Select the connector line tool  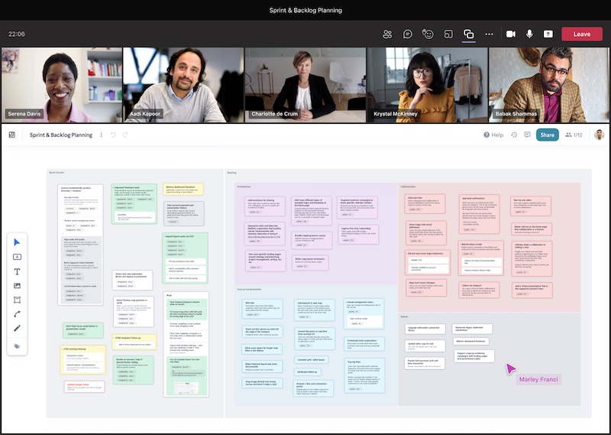17,314
